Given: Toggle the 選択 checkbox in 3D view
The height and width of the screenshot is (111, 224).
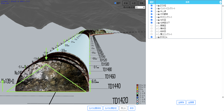Looking at the screenshot, I should point(115,3).
